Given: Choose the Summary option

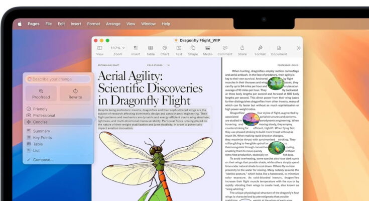Looking at the screenshot, I should [58, 131].
